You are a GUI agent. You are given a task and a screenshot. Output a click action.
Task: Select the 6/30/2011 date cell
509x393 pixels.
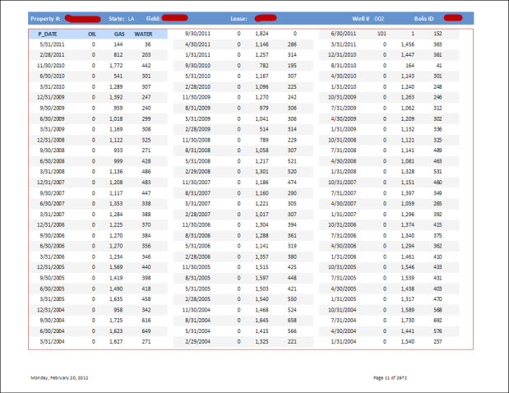[344, 34]
